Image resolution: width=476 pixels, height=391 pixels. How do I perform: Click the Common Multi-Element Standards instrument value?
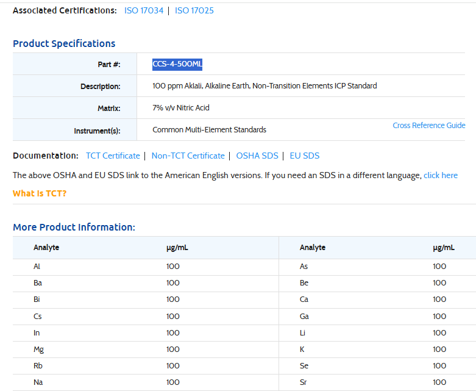209,130
